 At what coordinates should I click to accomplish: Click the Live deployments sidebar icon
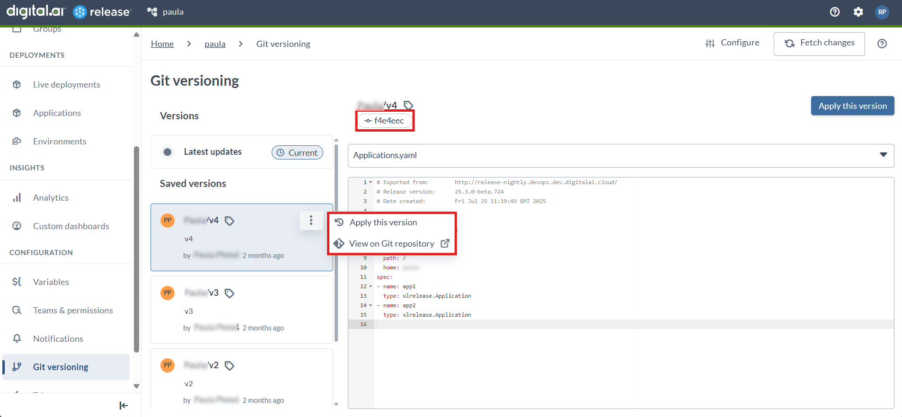click(x=17, y=85)
